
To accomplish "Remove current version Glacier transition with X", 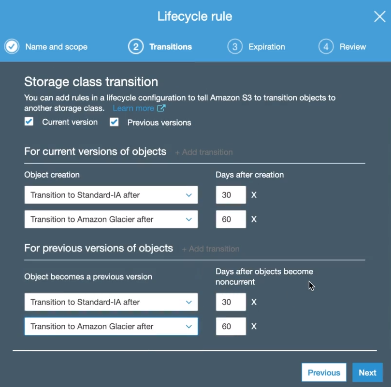I will pos(254,220).
